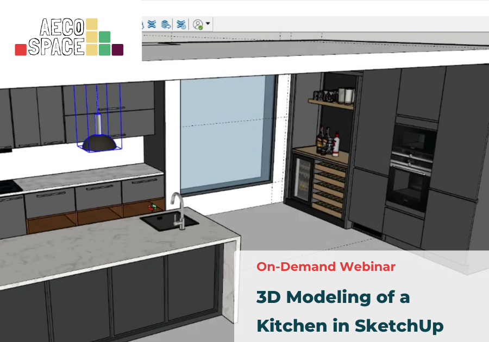Click the first plain blue stacked-chevrons toolbar icon
This screenshot has width=489, height=342.
pyautogui.click(x=152, y=24)
